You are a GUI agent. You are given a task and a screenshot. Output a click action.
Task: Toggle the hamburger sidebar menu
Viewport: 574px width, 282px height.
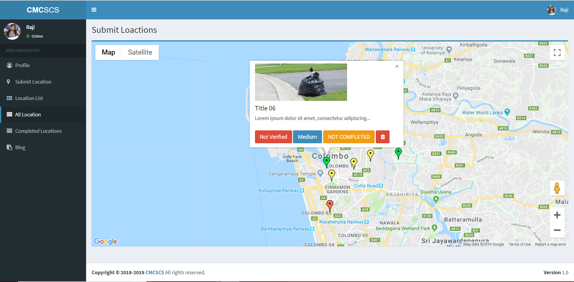[x=94, y=10]
